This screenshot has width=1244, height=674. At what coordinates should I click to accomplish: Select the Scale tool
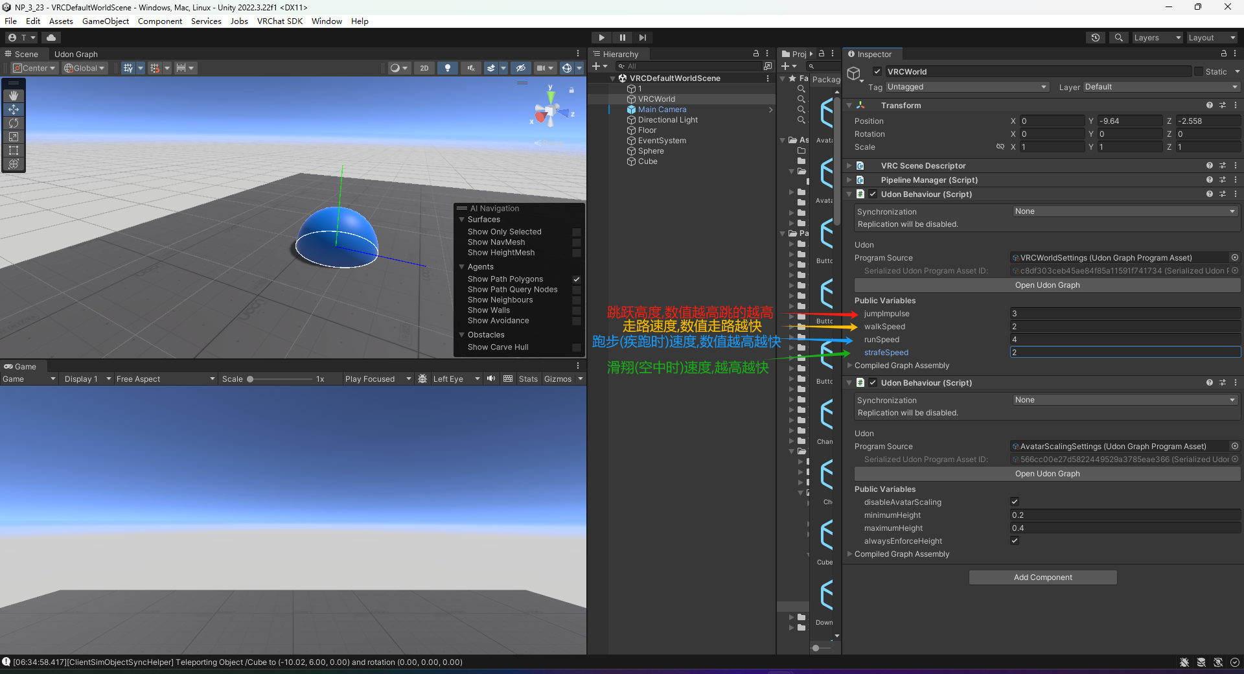point(14,137)
